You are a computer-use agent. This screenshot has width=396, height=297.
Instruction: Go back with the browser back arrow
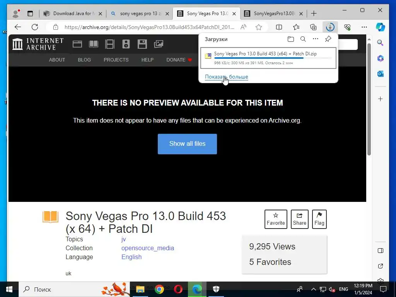18,27
